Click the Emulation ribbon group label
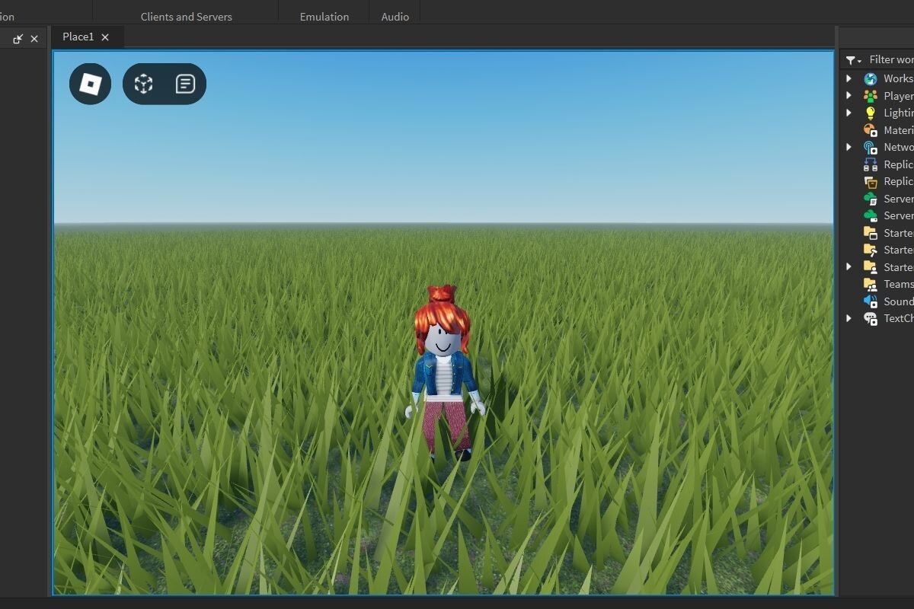Image resolution: width=914 pixels, height=609 pixels. [324, 16]
